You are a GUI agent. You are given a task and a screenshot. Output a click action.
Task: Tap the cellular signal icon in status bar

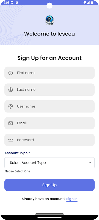pos(88,3)
